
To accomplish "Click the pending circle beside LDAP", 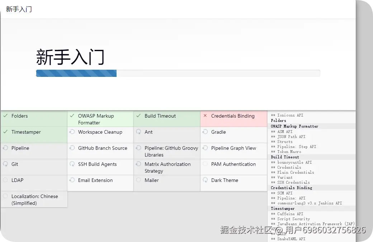I will [x=5, y=180].
